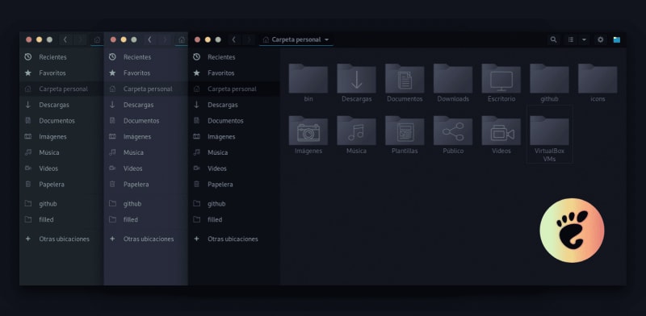Open filled bookmark in front window sidebar
Screen dimensions: 646x316
[233, 220]
